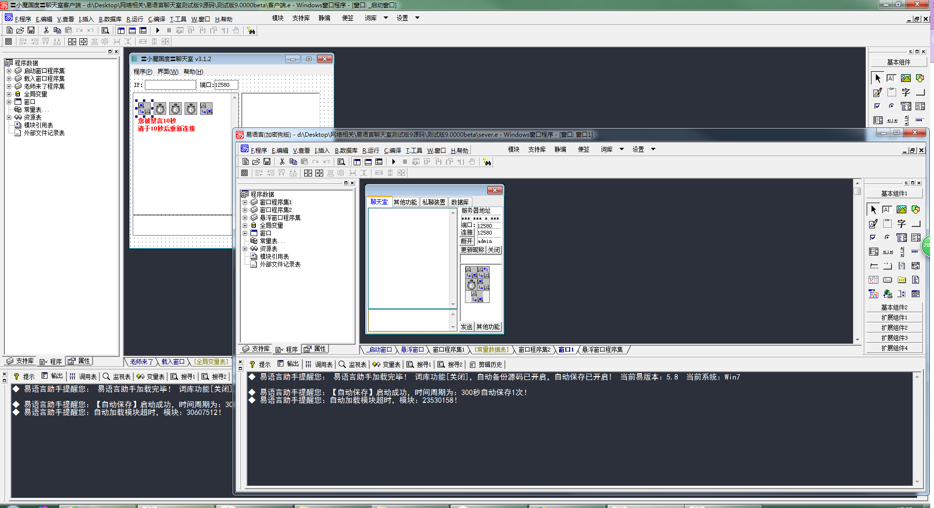Open the C.编译 menu in front IDE
934x508 pixels.
[x=392, y=151]
